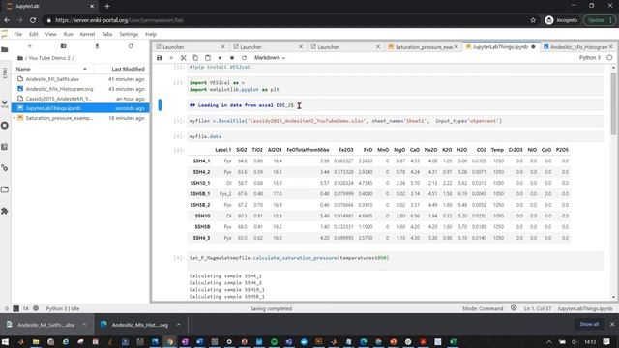
Task: Paste a cell from the clipboard icon
Action: click(208, 58)
